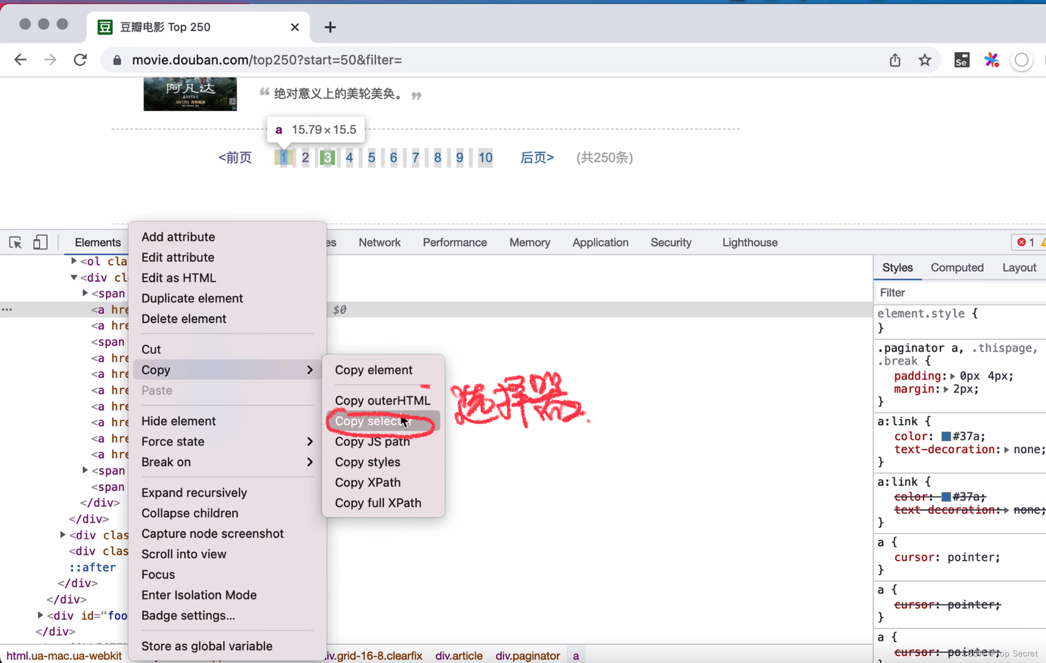Screen dimensions: 1046x663
Task: Reload the Douban page
Action: (x=81, y=60)
